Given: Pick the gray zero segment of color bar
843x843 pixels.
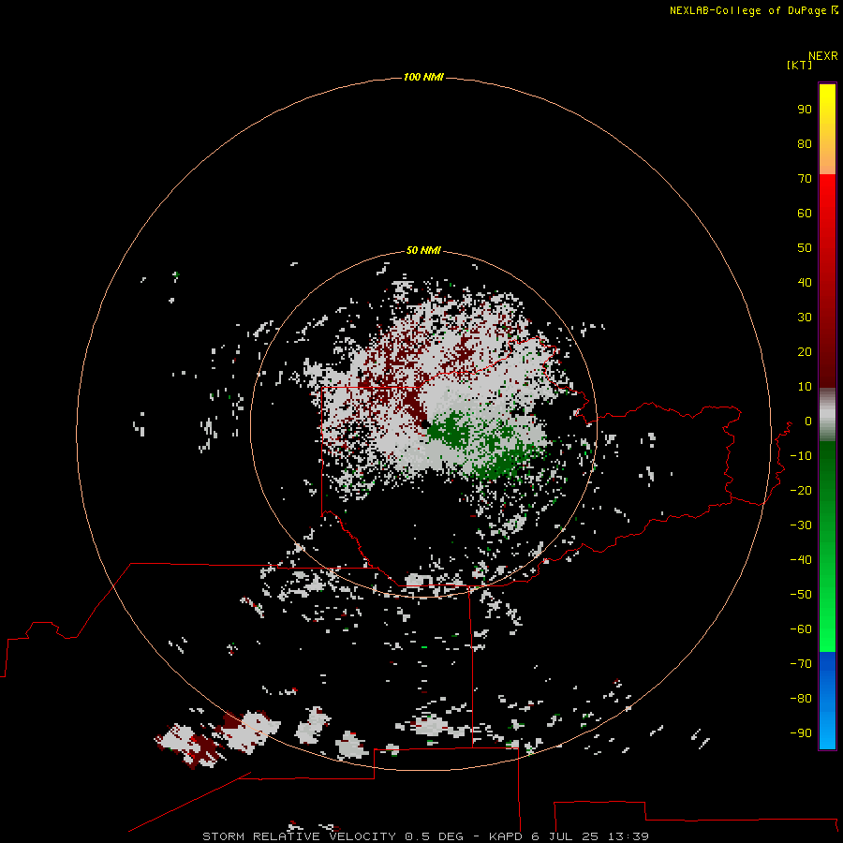Looking at the screenshot, I should coord(827,415).
